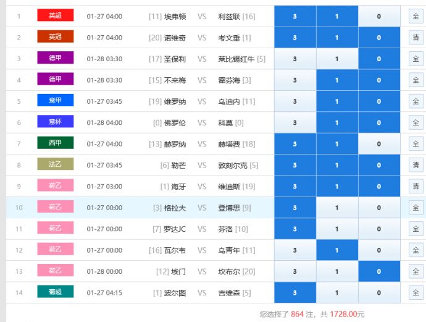Clear selections in 勒芒 vs 敦刻尔克 row
The height and width of the screenshot is (322, 426).
click(x=416, y=165)
